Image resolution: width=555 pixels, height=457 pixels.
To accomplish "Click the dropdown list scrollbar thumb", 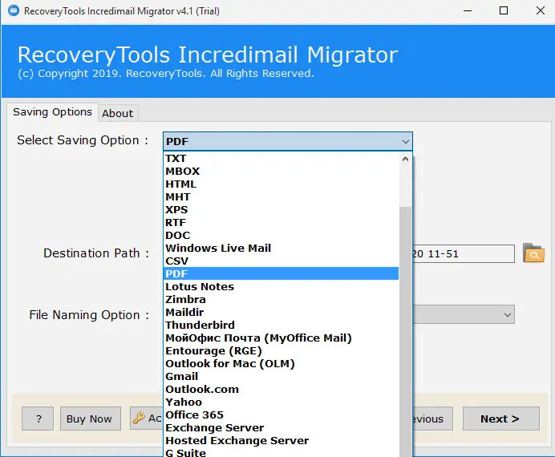I will (406, 321).
